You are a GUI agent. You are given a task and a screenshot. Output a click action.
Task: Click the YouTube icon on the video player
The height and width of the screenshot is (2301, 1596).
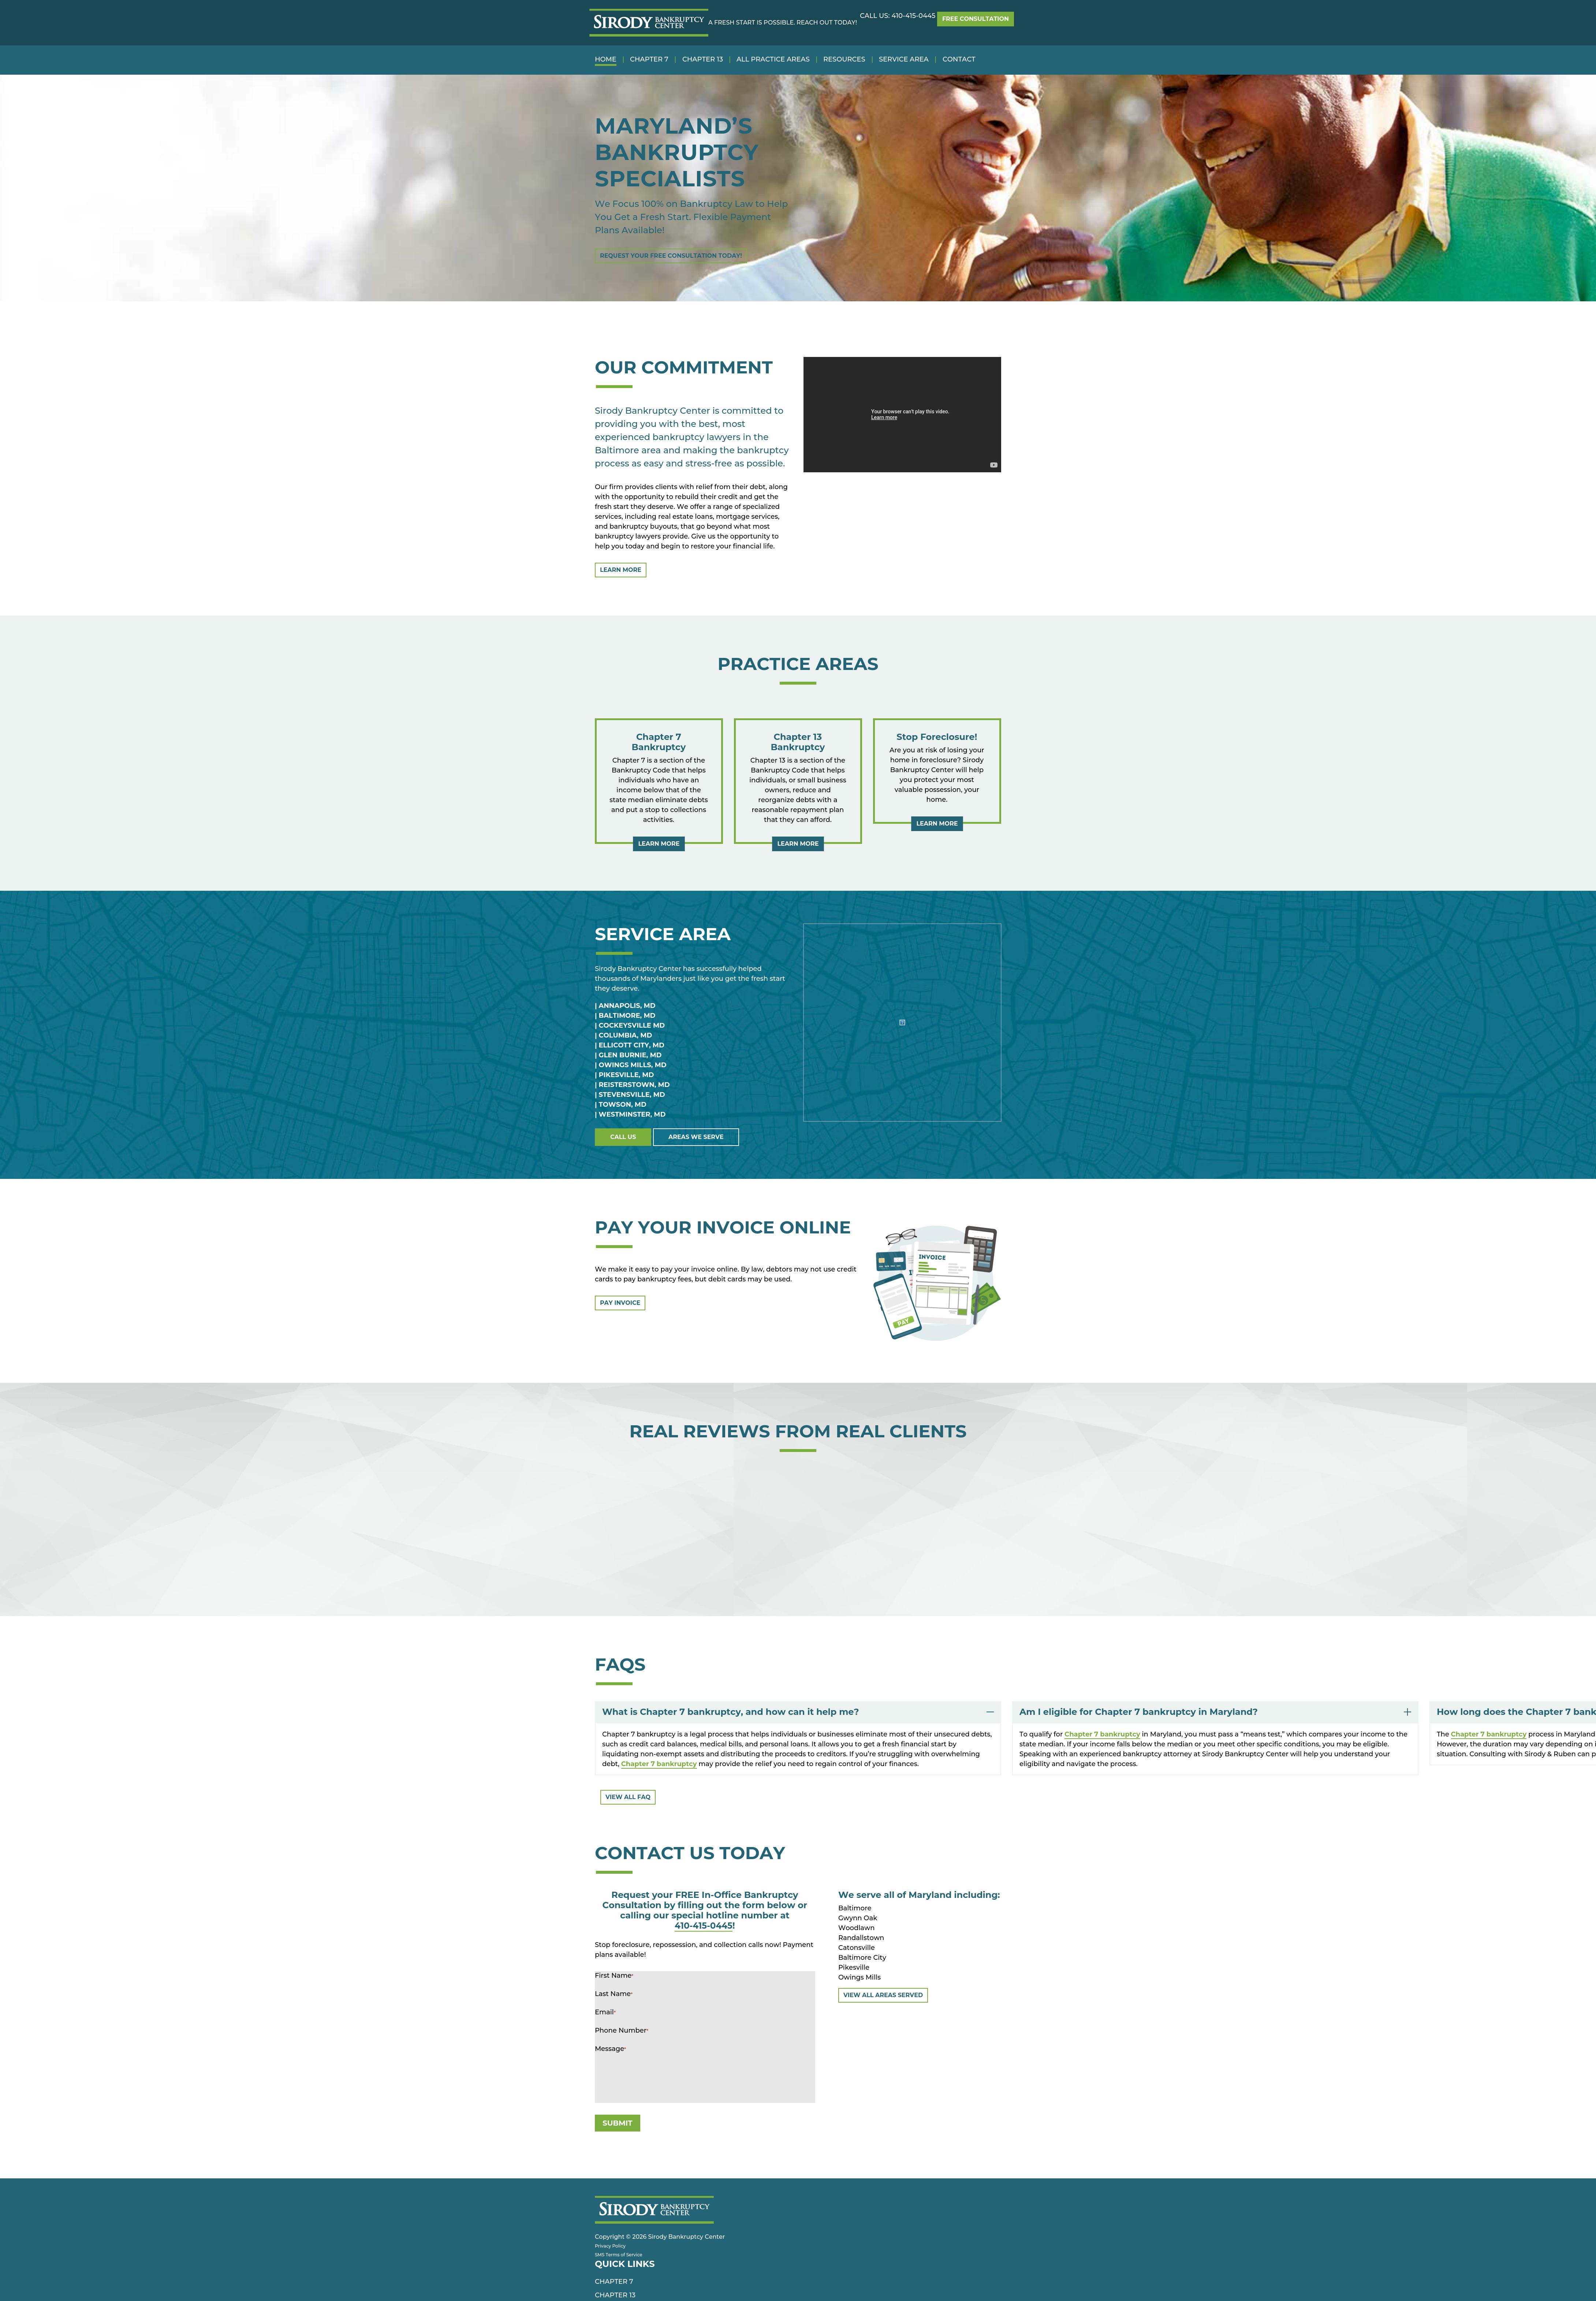click(993, 465)
